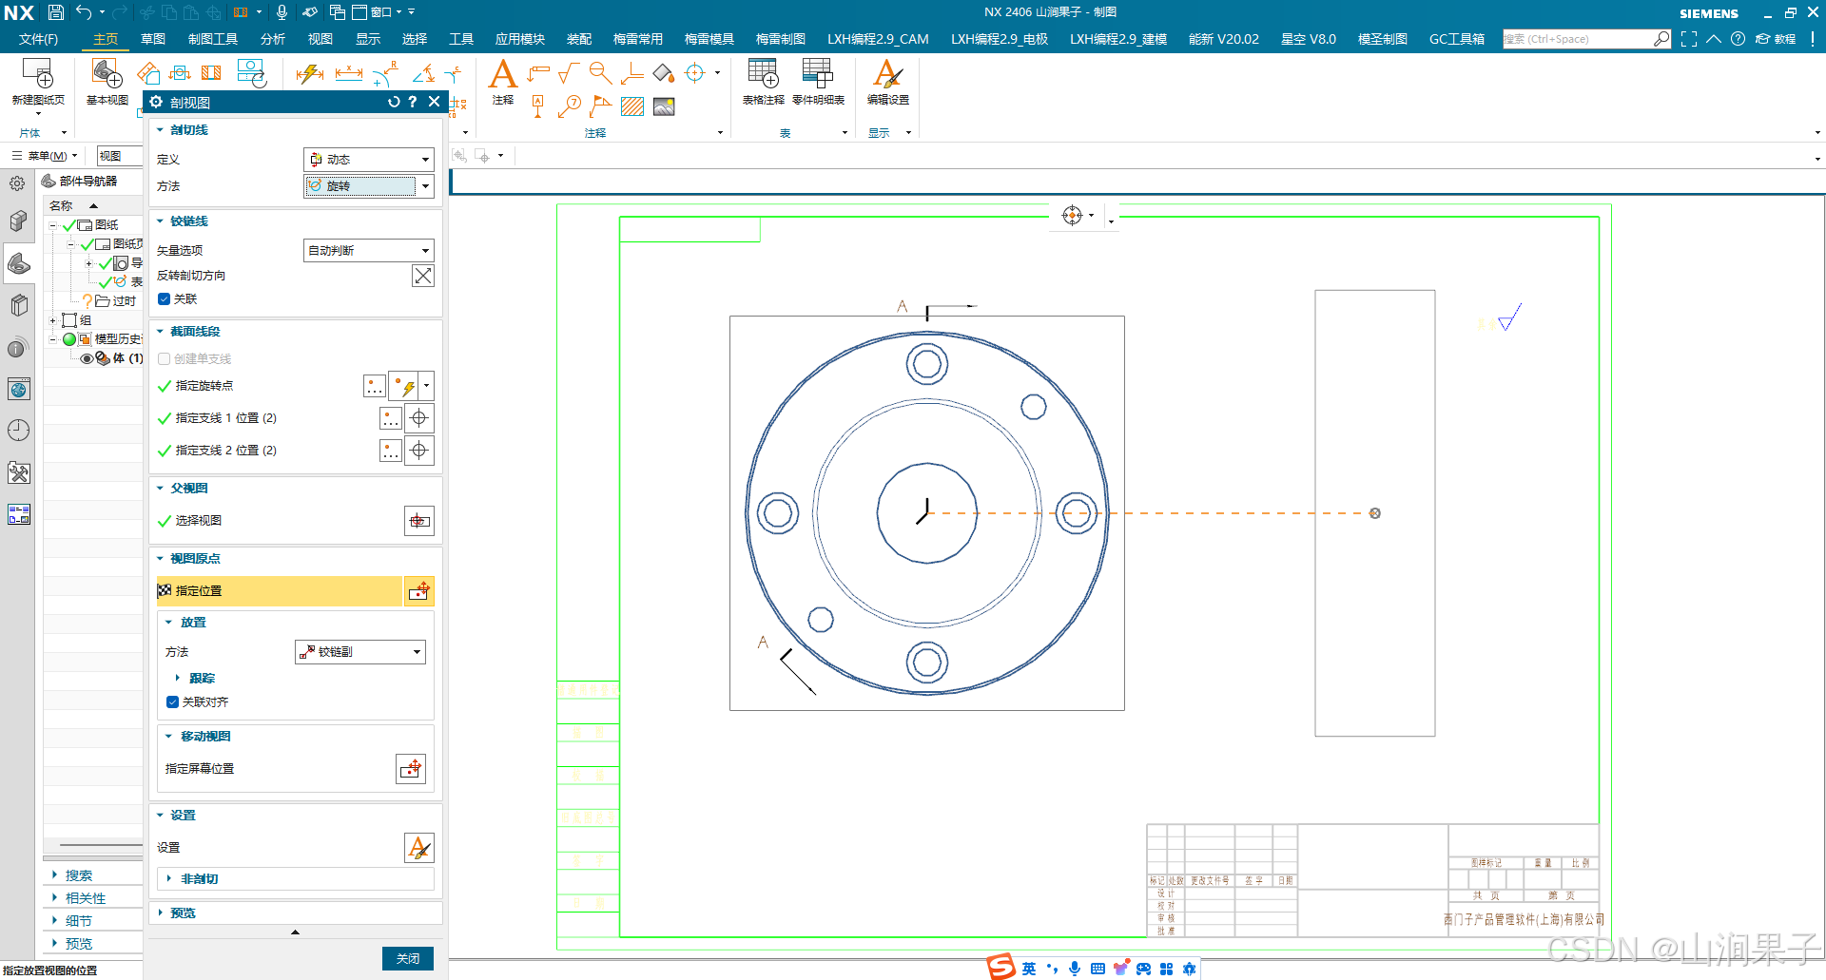Click the angular dimension icon
1826x980 pixels.
(x=424, y=73)
